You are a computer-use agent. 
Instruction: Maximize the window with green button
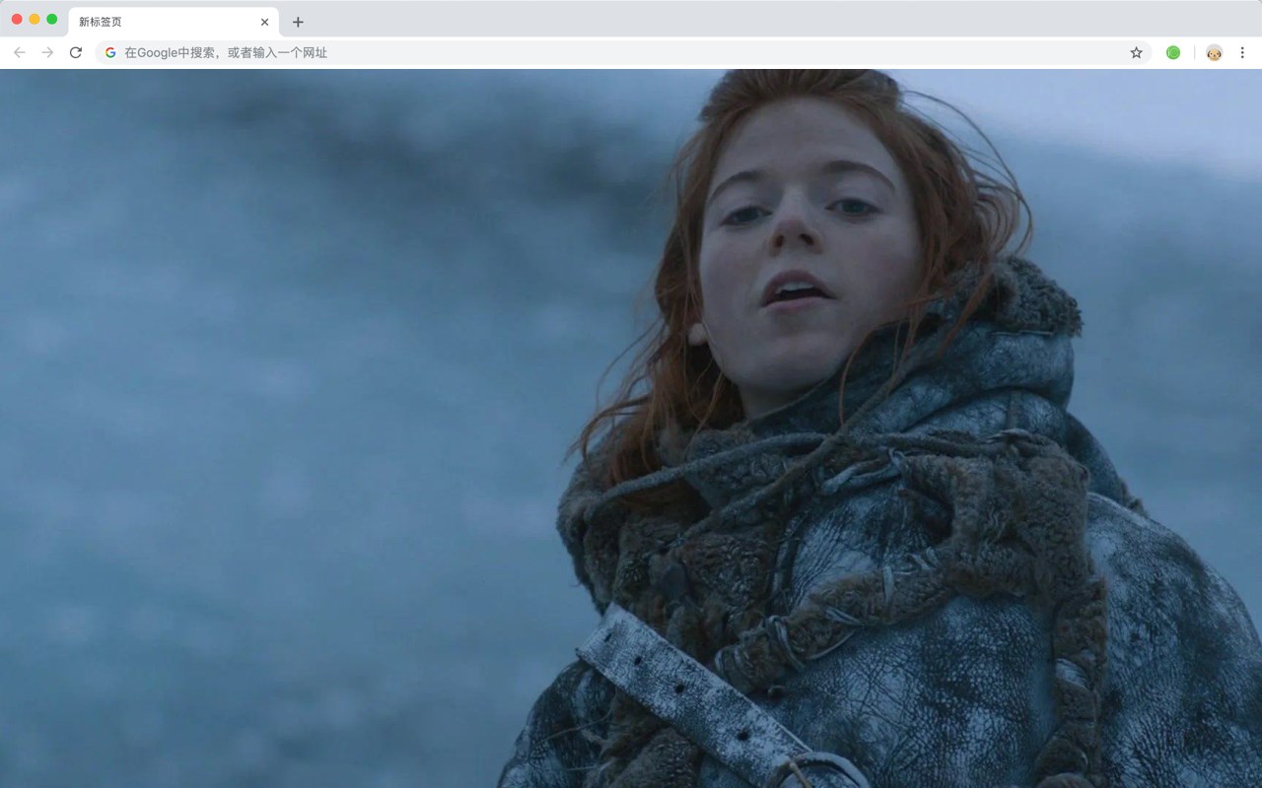point(52,19)
